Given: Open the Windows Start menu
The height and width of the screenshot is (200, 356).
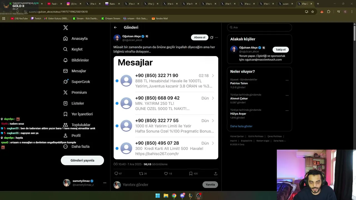Looking at the screenshot, I should click(158, 196).
